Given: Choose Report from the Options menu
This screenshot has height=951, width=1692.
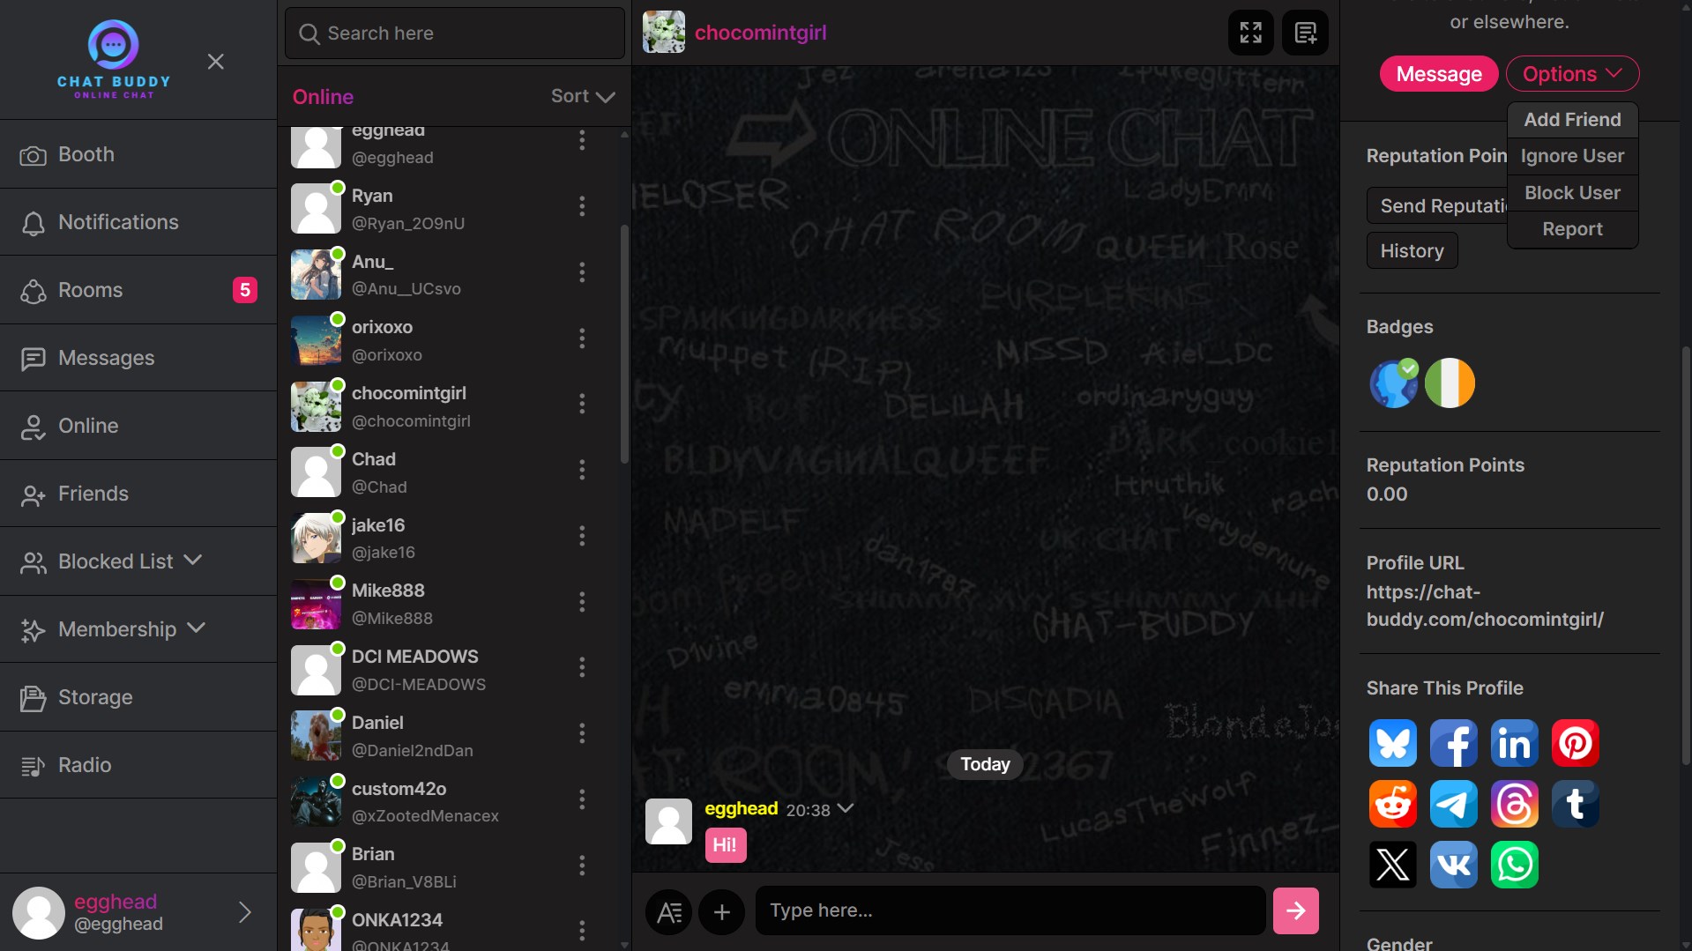Looking at the screenshot, I should 1572,228.
